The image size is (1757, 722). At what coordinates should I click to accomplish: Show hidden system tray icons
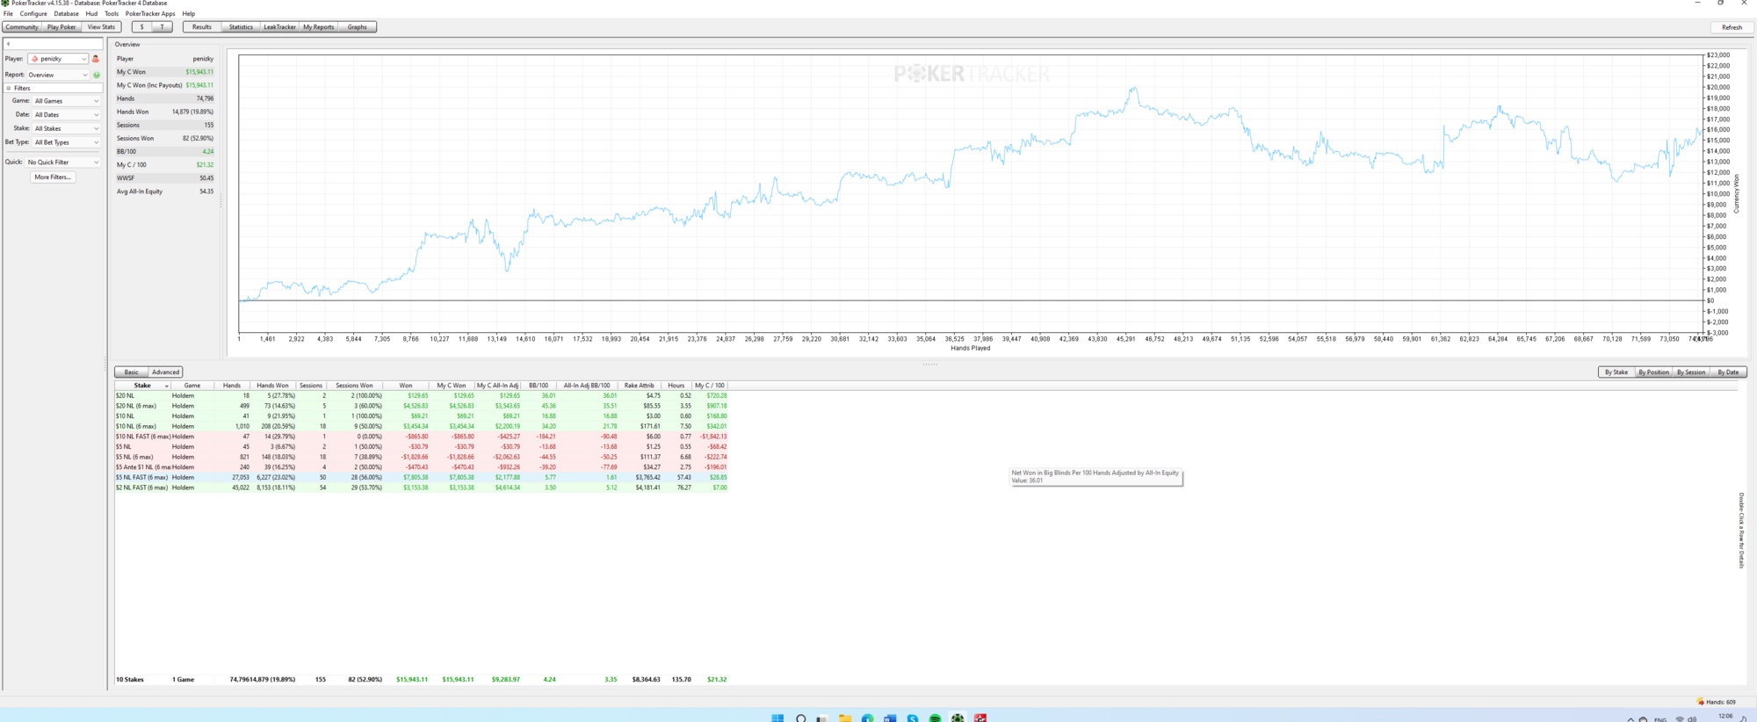(1630, 718)
